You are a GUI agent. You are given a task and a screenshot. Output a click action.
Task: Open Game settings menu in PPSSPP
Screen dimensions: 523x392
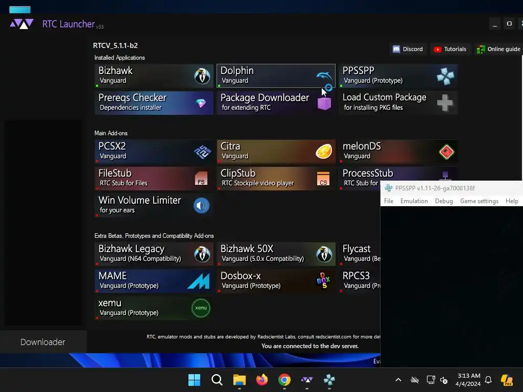479,201
